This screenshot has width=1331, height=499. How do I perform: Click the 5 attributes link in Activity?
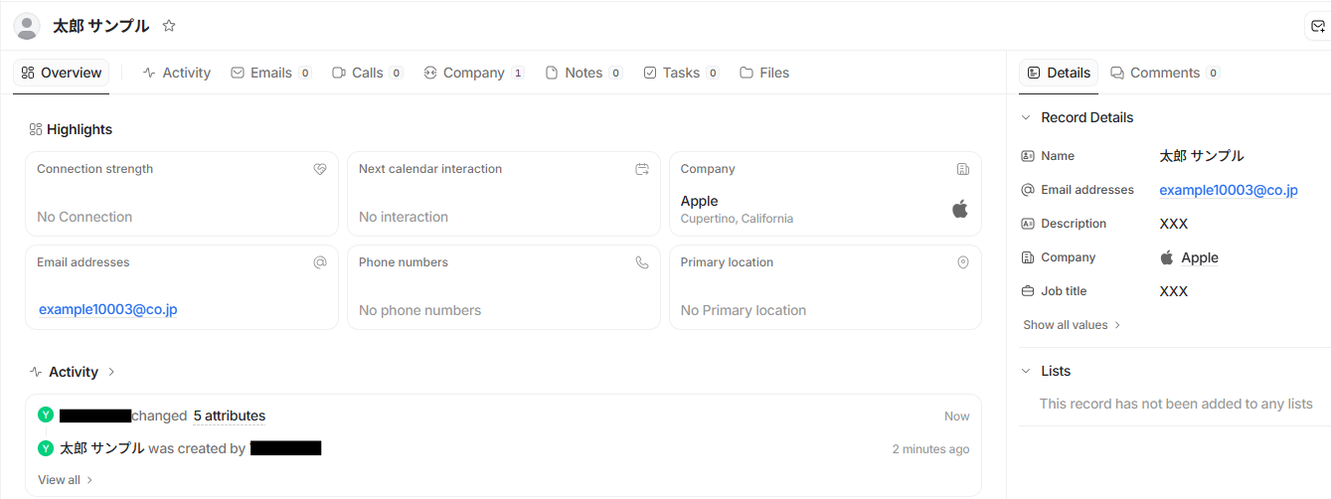[x=229, y=416]
